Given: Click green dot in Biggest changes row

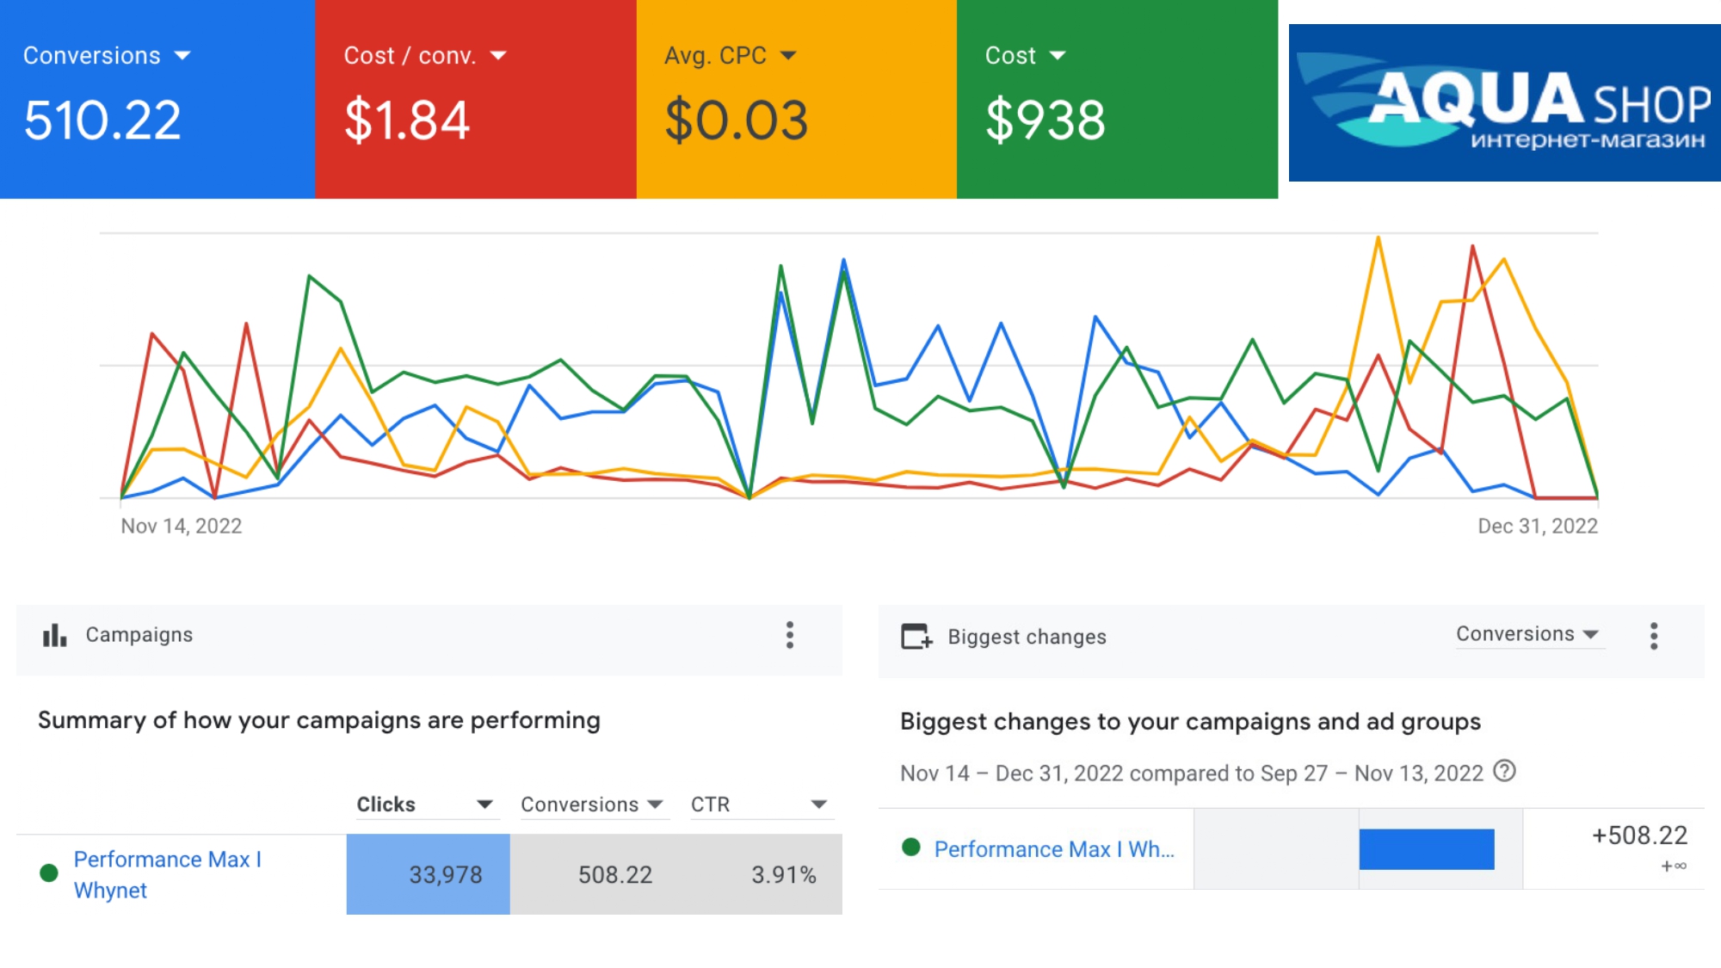Looking at the screenshot, I should pos(911,848).
